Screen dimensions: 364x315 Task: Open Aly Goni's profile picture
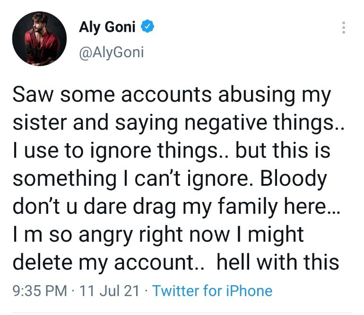click(x=39, y=39)
